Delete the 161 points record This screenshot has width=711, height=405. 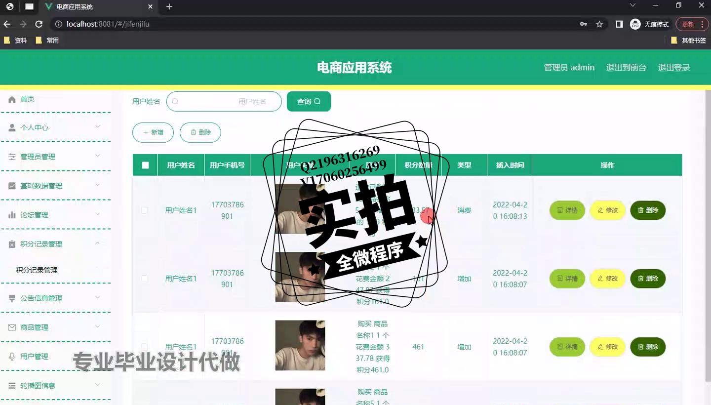648,279
